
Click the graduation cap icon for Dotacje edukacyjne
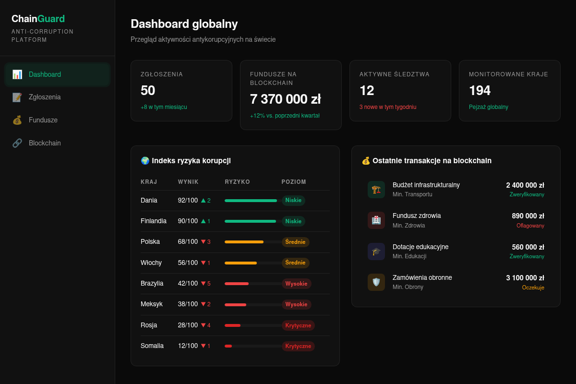(x=376, y=252)
